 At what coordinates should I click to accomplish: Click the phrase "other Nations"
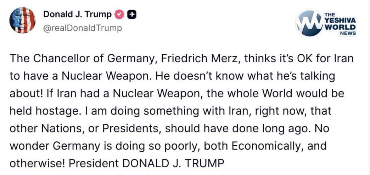tap(45, 129)
